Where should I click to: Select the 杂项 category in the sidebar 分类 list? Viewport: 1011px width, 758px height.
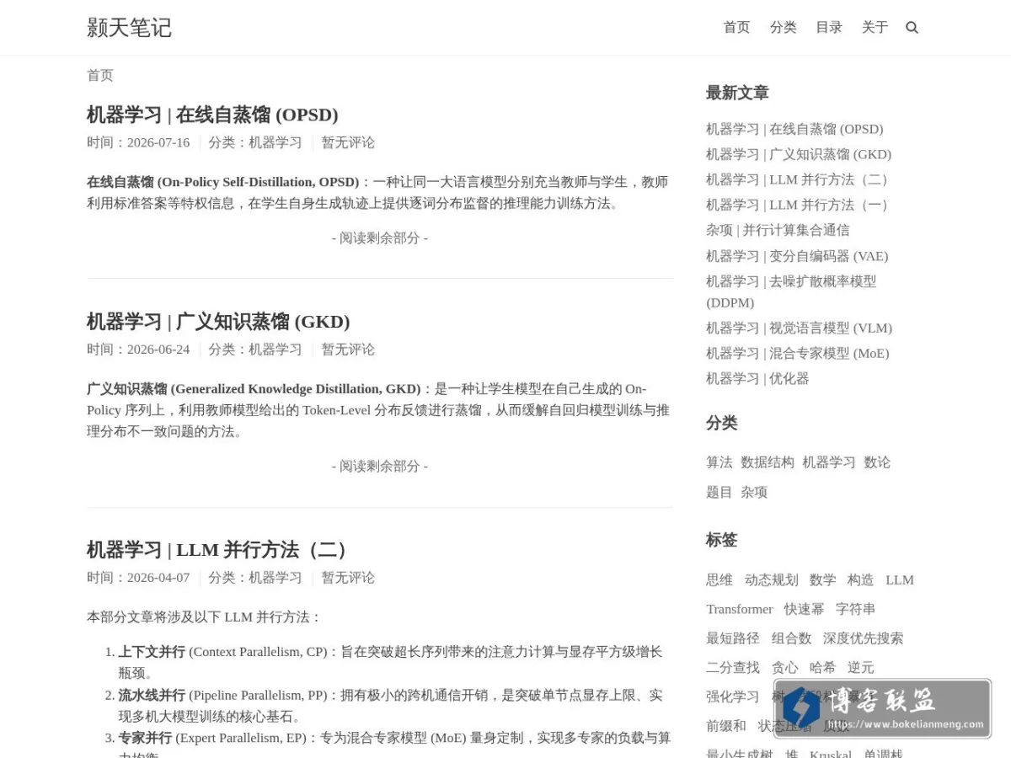[754, 492]
